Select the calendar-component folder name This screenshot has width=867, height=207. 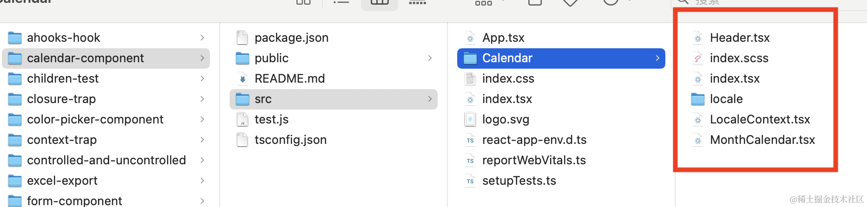click(85, 58)
